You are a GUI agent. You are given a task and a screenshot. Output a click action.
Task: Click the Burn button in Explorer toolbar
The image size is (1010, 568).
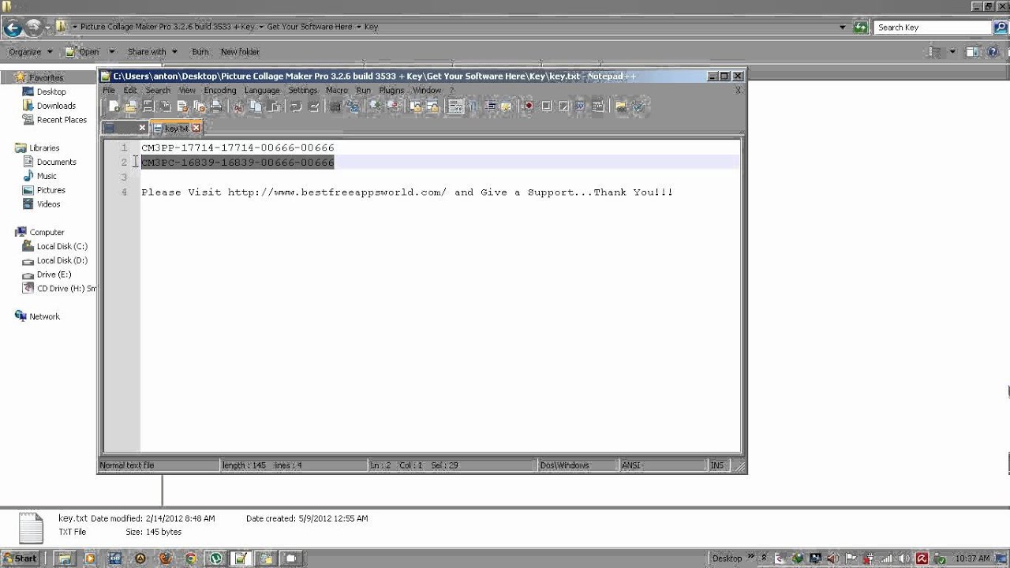[x=200, y=52]
